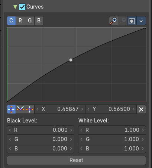Set vector handle type
Image resolution: width=152 pixels, height=168 pixels.
click(x=20, y=109)
